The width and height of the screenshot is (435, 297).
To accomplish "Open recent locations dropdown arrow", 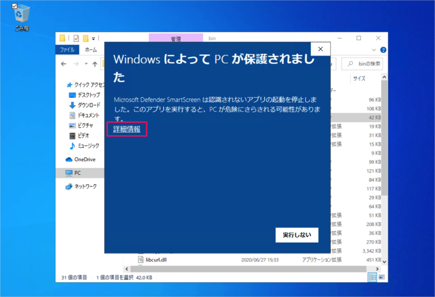I will tap(86, 64).
